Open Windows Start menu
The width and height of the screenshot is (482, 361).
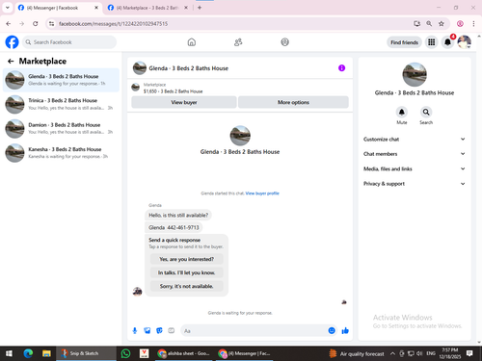(x=9, y=353)
